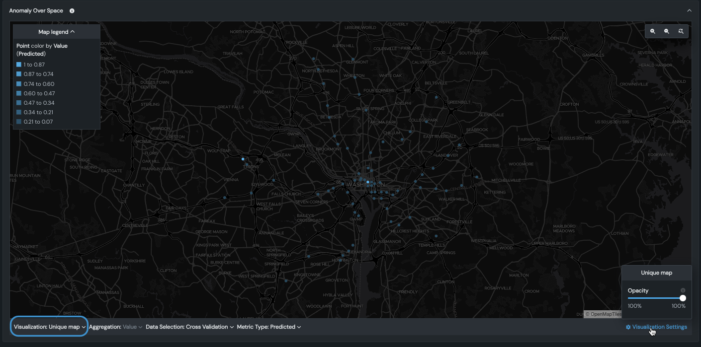Screen dimensions: 701x347
Task: Click the Visualization Settings gear icon
Action: coord(628,327)
